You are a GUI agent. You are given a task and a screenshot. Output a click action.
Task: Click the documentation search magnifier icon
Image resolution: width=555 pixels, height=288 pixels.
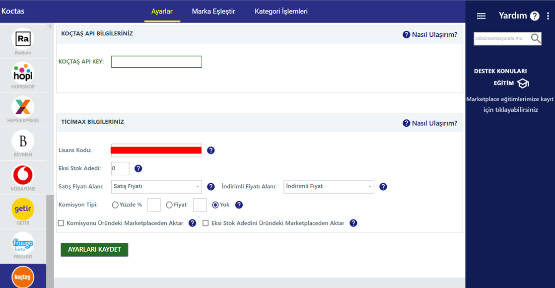[x=536, y=38]
